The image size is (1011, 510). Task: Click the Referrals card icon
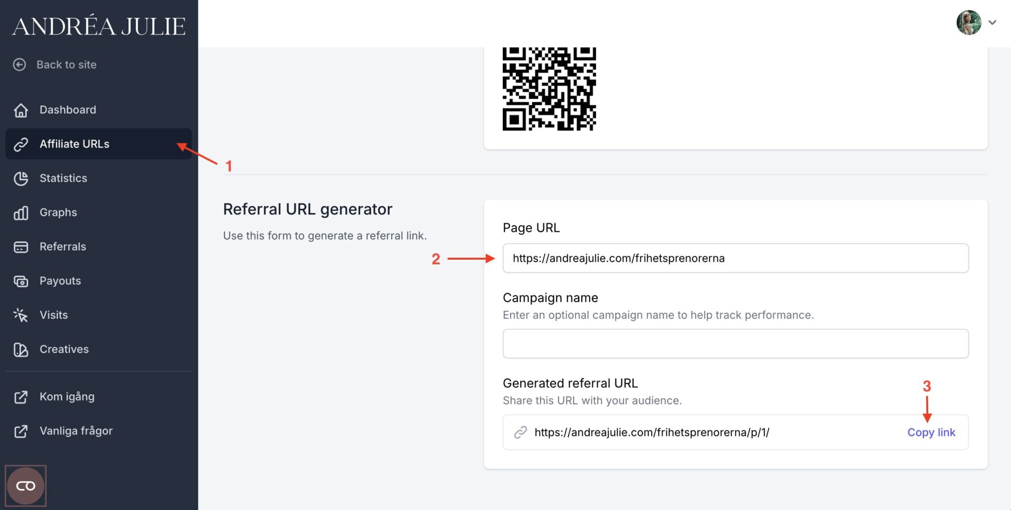click(21, 247)
